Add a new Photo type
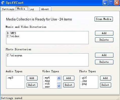The width and height of the screenshot is (120, 100). [x=106, y=78]
